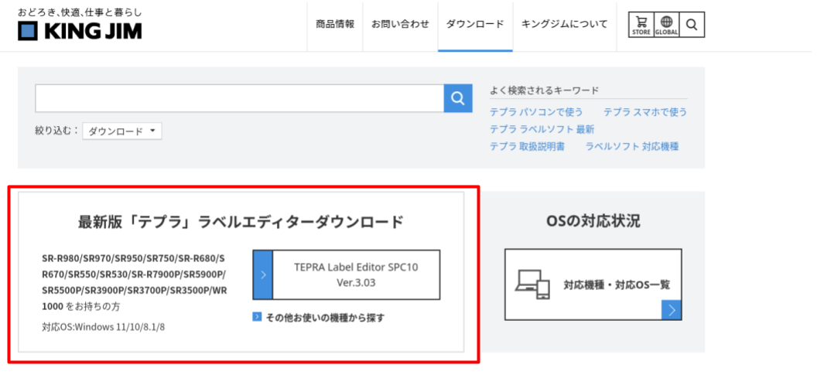Open the お問い合わせ menu

click(400, 24)
